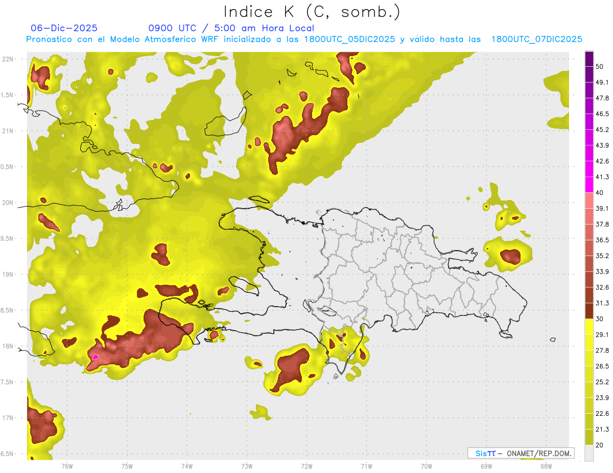Click the small magenta spot on the map
613x473 pixels.
(x=96, y=357)
